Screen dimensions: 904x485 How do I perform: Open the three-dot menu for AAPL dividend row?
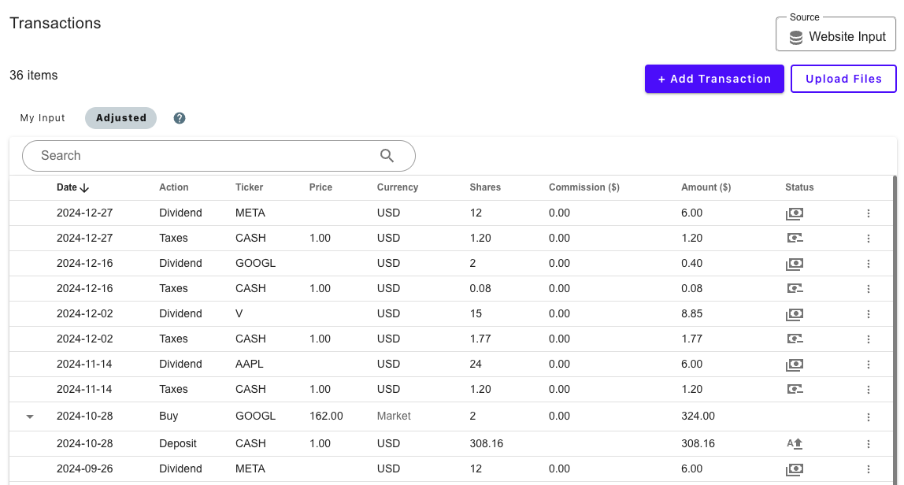(x=869, y=365)
